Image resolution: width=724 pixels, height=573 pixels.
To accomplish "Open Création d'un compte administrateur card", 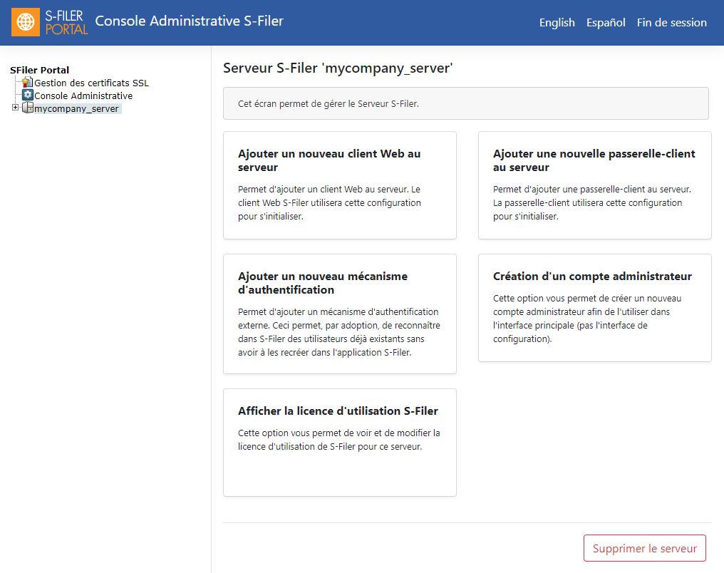I will coord(595,308).
